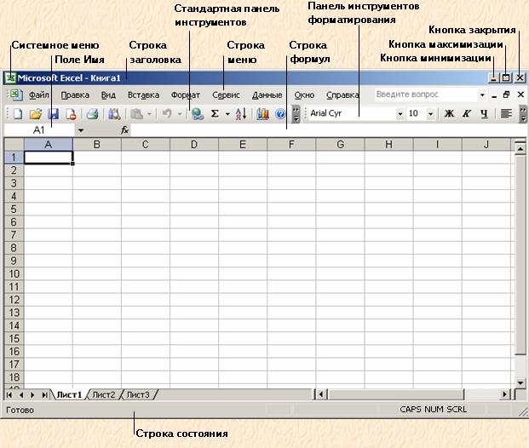Click in the formula bar input area
The image size is (529, 448).
pos(327,129)
